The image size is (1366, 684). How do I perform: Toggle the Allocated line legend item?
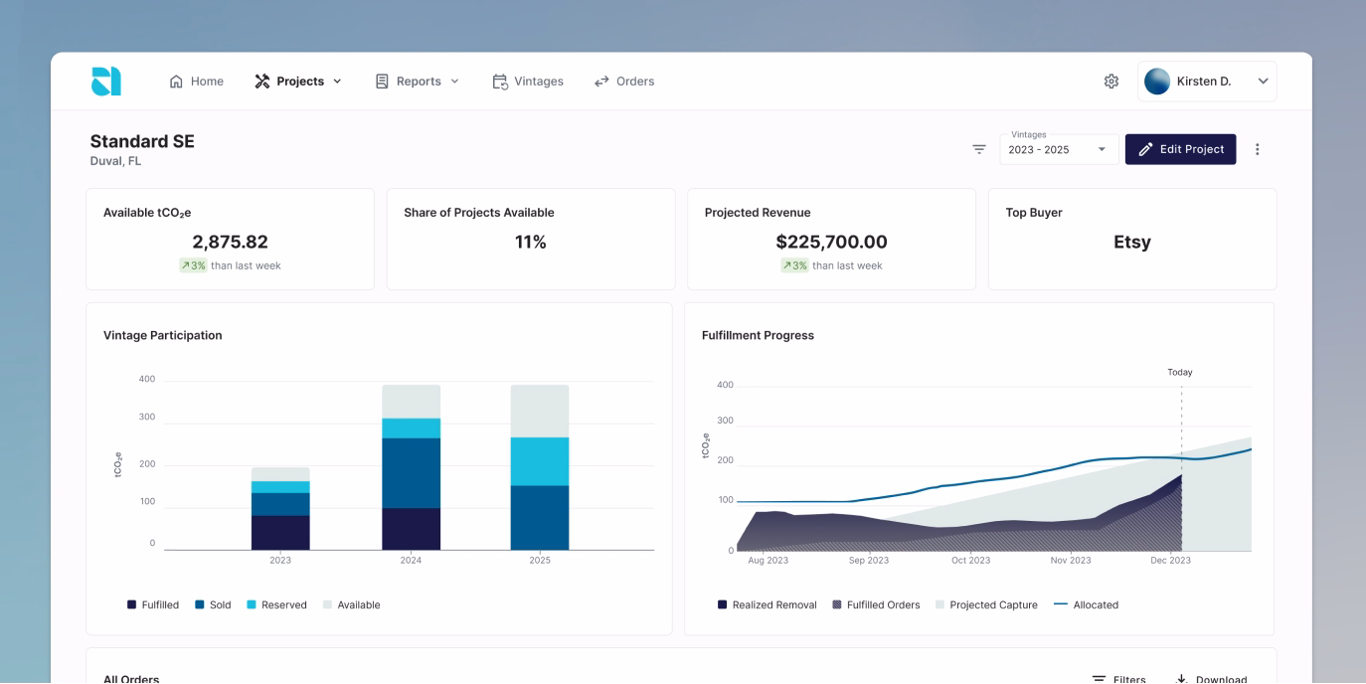point(1086,604)
